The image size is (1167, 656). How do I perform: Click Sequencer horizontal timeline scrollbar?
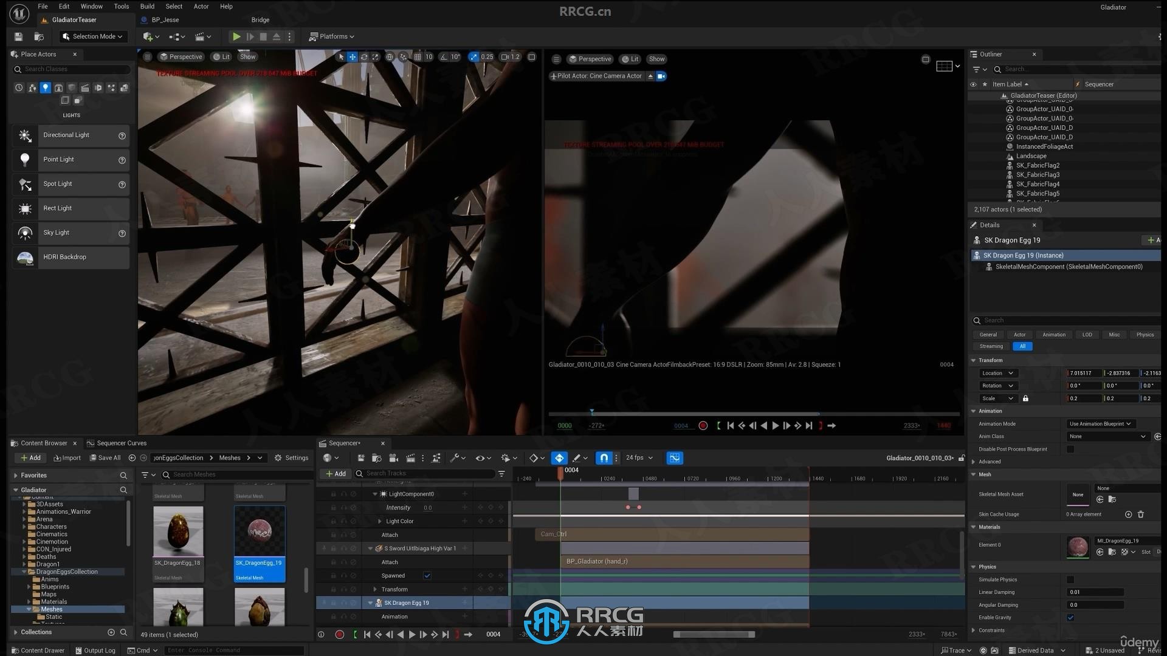coord(714,634)
